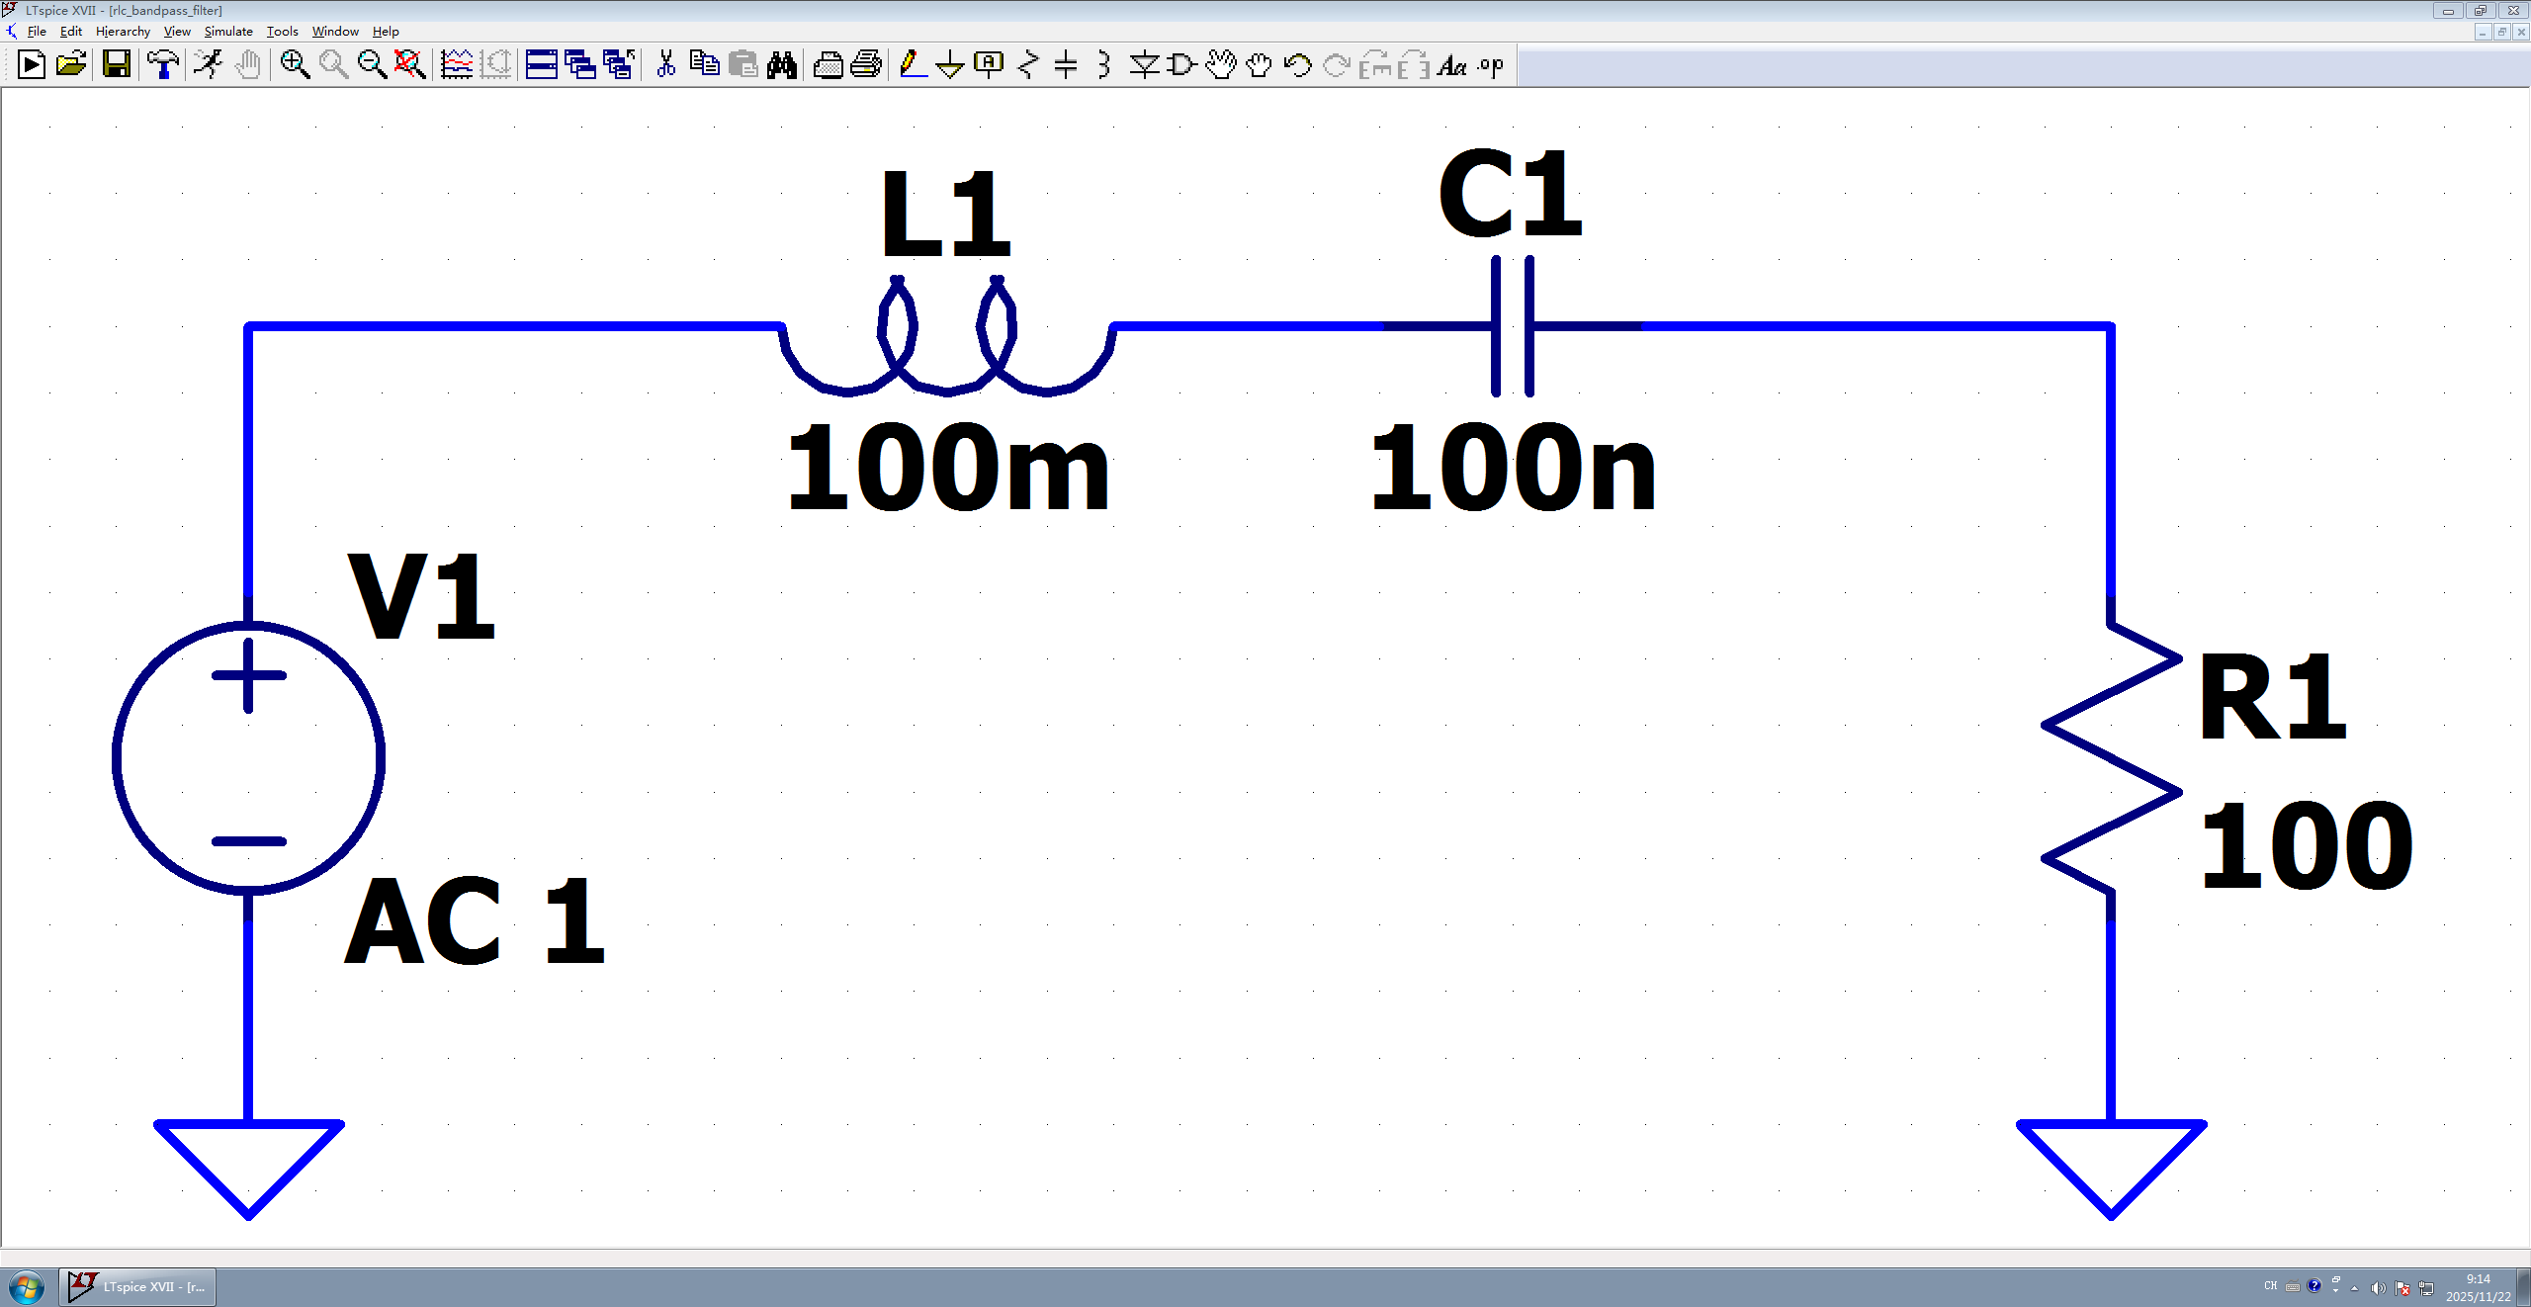Click the V1 voltage source symbol
Viewport: 2531px width, 1307px height.
248,758
